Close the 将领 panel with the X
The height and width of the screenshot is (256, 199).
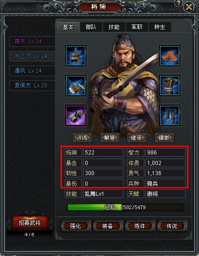coord(189,7)
